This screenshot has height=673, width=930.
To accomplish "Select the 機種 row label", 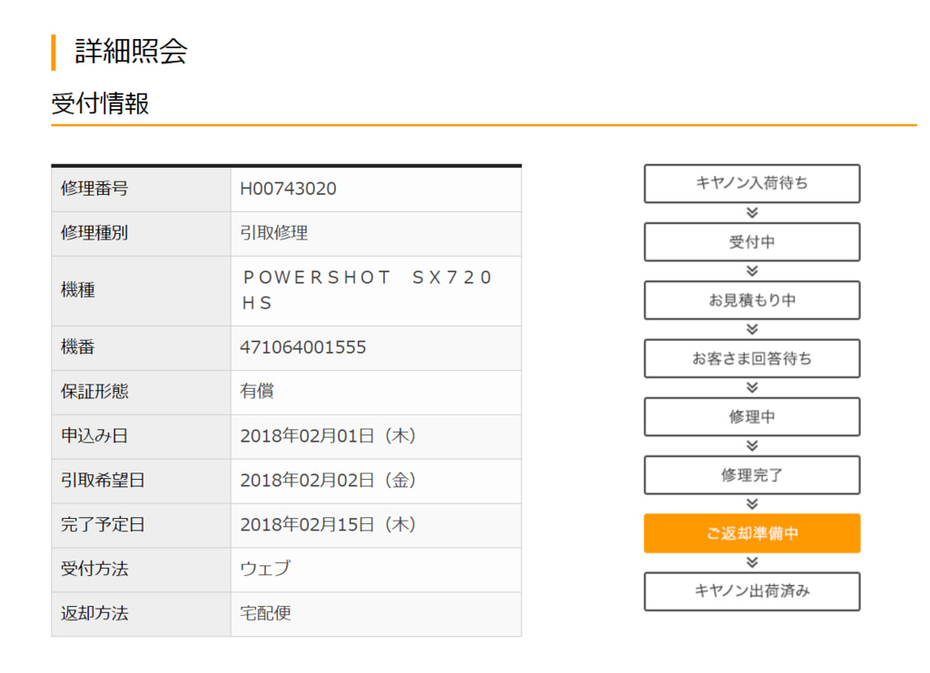I will (x=78, y=290).
